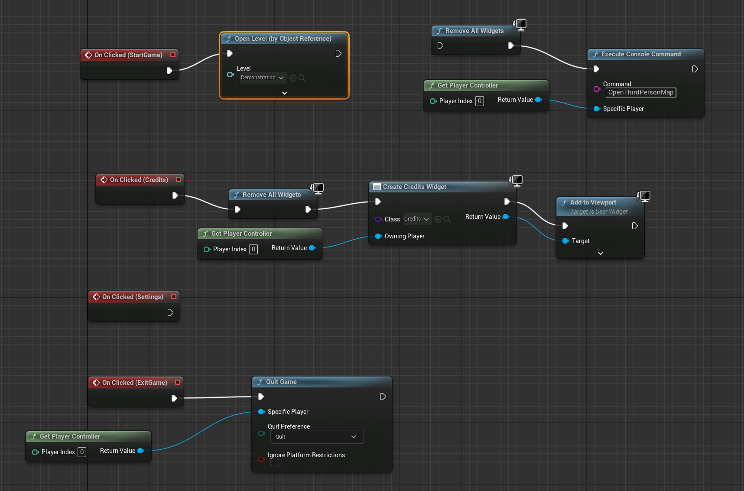
Task: Click the delegate pin on On Clicked (StartGame)
Action: tap(173, 55)
